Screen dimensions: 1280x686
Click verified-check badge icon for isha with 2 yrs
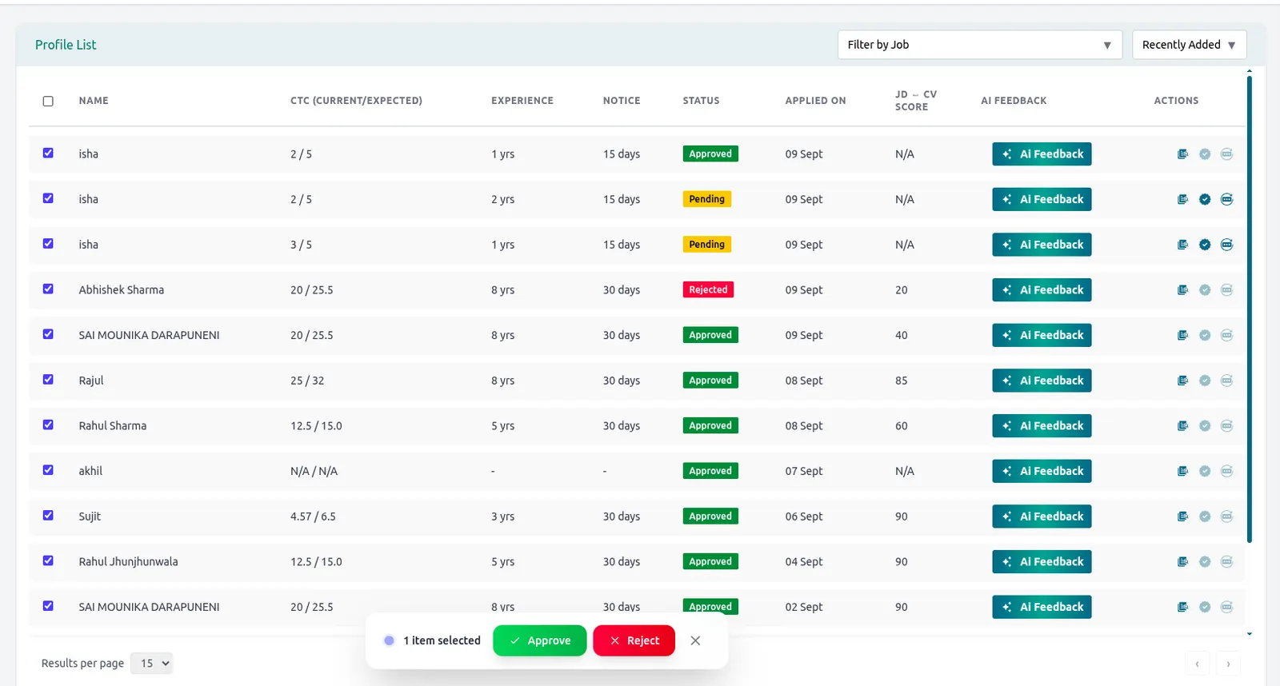1205,200
